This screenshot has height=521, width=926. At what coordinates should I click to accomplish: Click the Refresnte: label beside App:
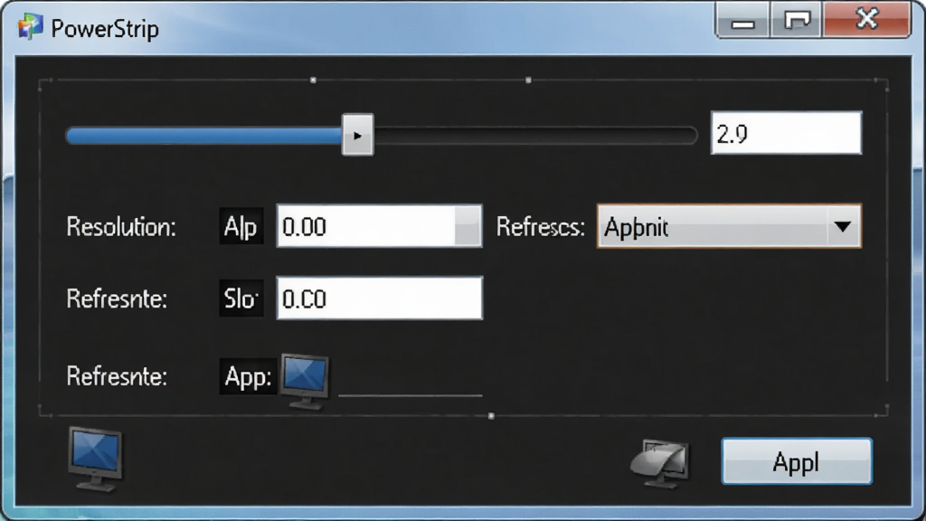tap(117, 376)
